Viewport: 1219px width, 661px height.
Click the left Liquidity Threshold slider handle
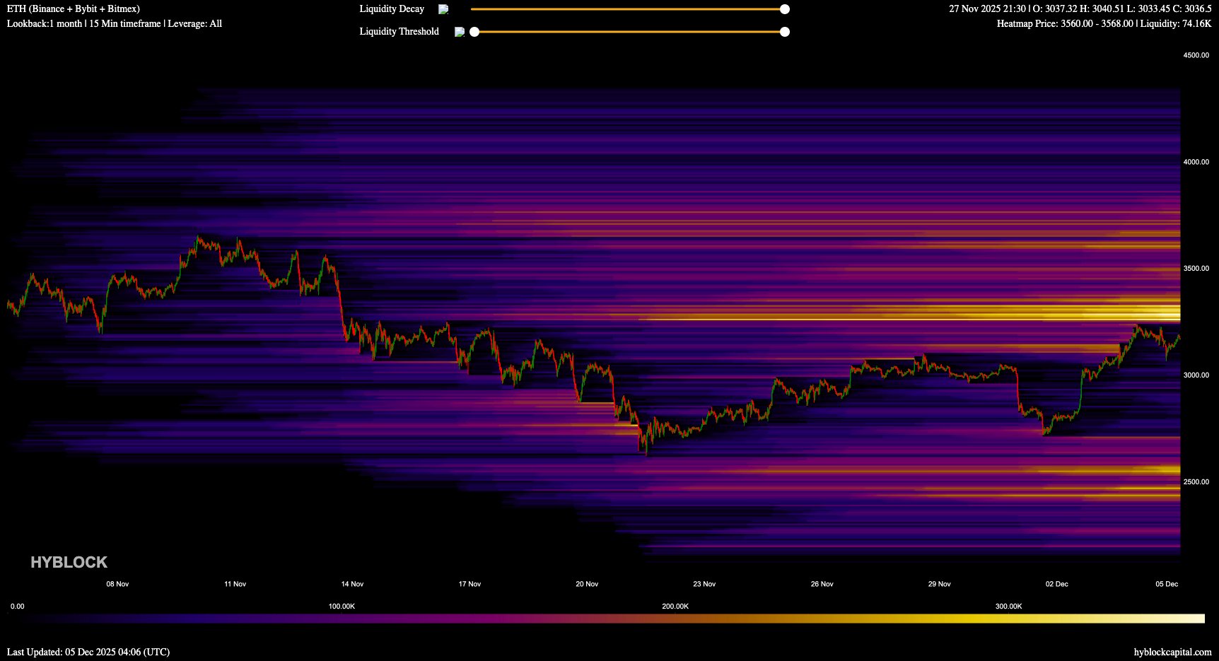point(474,32)
